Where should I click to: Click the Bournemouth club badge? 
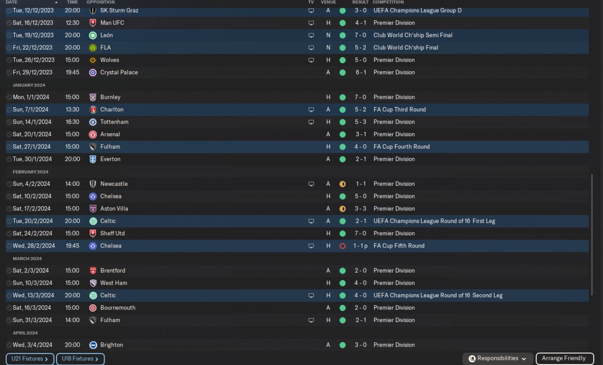pos(93,308)
